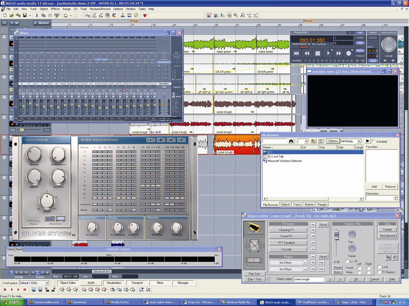Click skip-to-start button in Transport panel
This screenshot has height=306, width=409.
(296, 53)
